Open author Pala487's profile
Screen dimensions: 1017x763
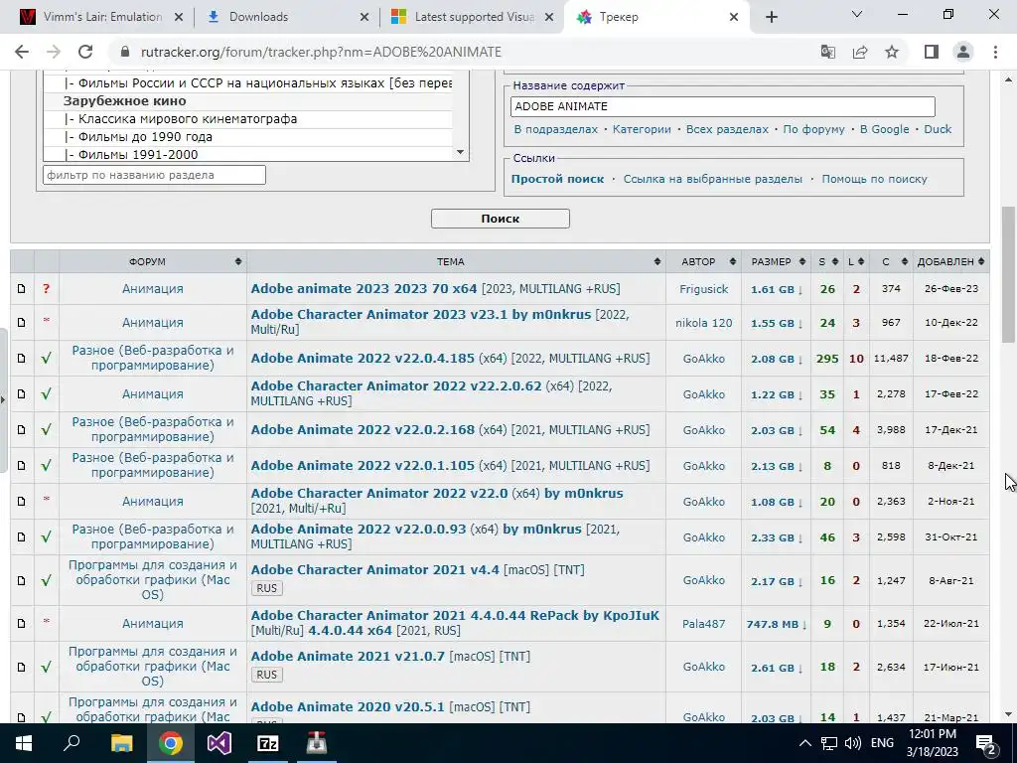(704, 624)
